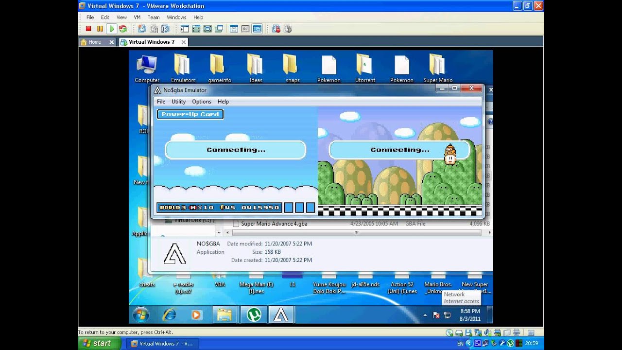Screen dimensions: 622x350
Task: Open Internet Explorer from Windows 7 taskbar
Action: [169, 315]
